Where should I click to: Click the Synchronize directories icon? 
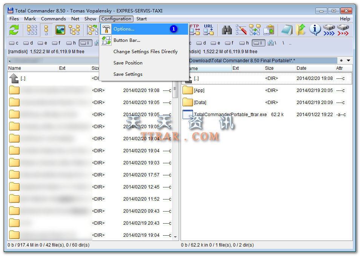click(x=255, y=30)
